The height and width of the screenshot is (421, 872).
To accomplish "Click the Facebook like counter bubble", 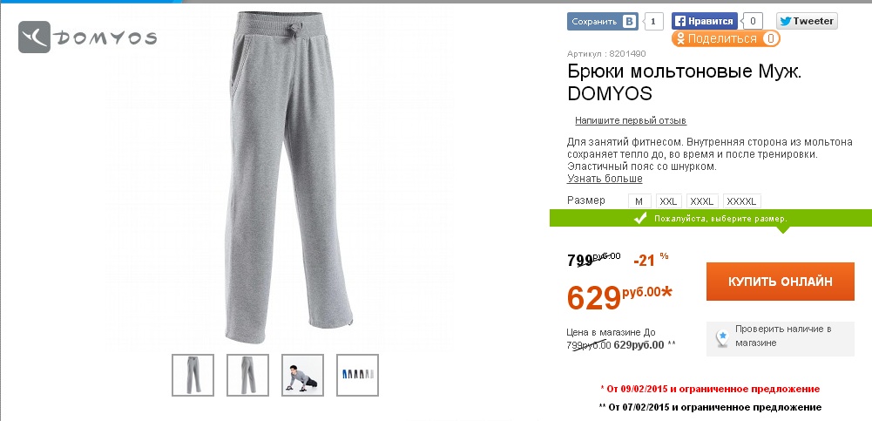I will click(x=753, y=22).
